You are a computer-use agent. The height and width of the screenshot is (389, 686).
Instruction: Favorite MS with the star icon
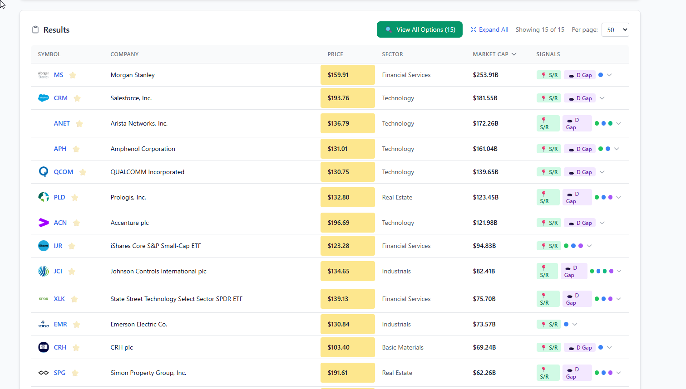point(73,75)
